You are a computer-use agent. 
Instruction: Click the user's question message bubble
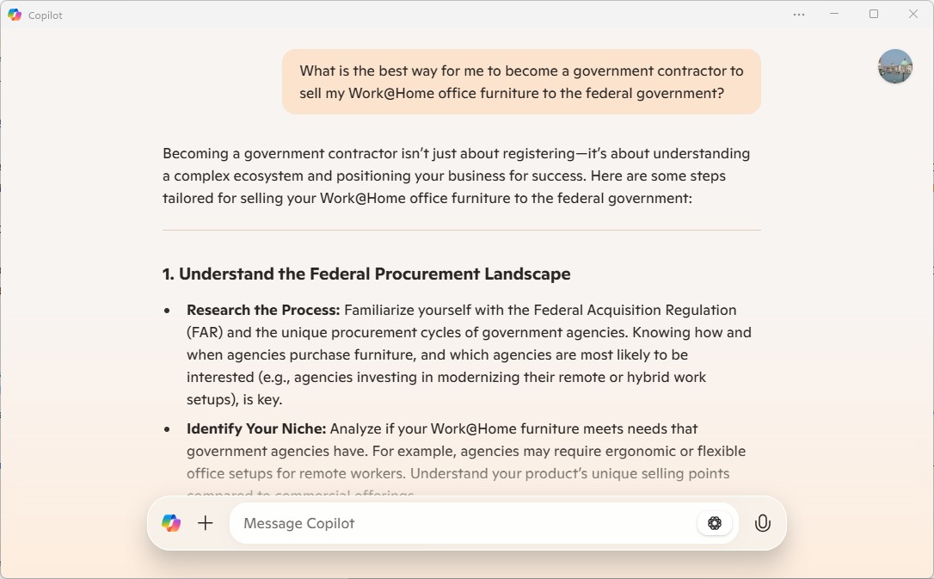click(521, 82)
